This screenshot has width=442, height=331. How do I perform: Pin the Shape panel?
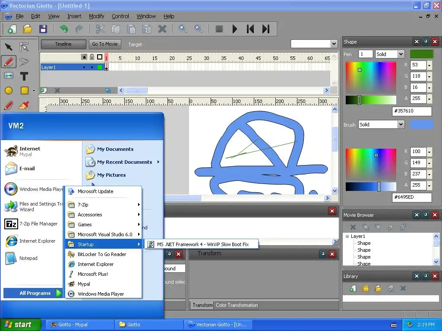pos(426,42)
